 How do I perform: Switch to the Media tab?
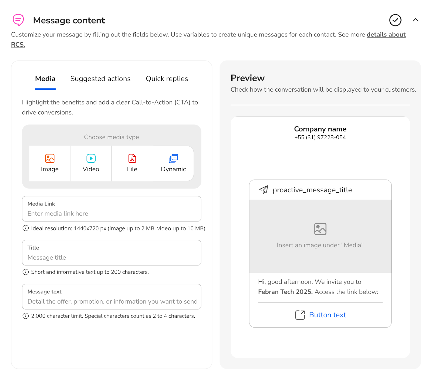45,79
